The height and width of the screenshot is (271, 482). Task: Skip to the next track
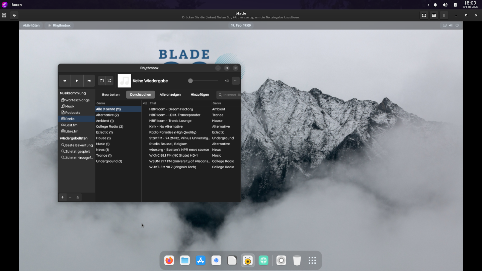pos(89,81)
